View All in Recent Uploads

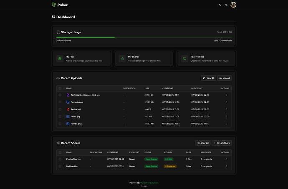tap(208, 78)
